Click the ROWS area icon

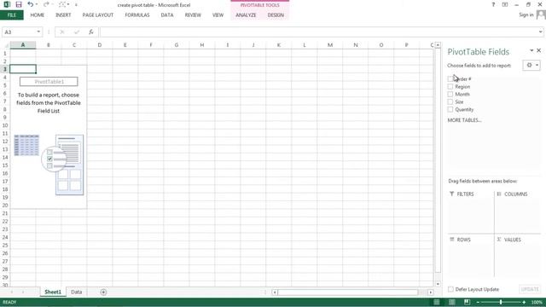[452, 240]
